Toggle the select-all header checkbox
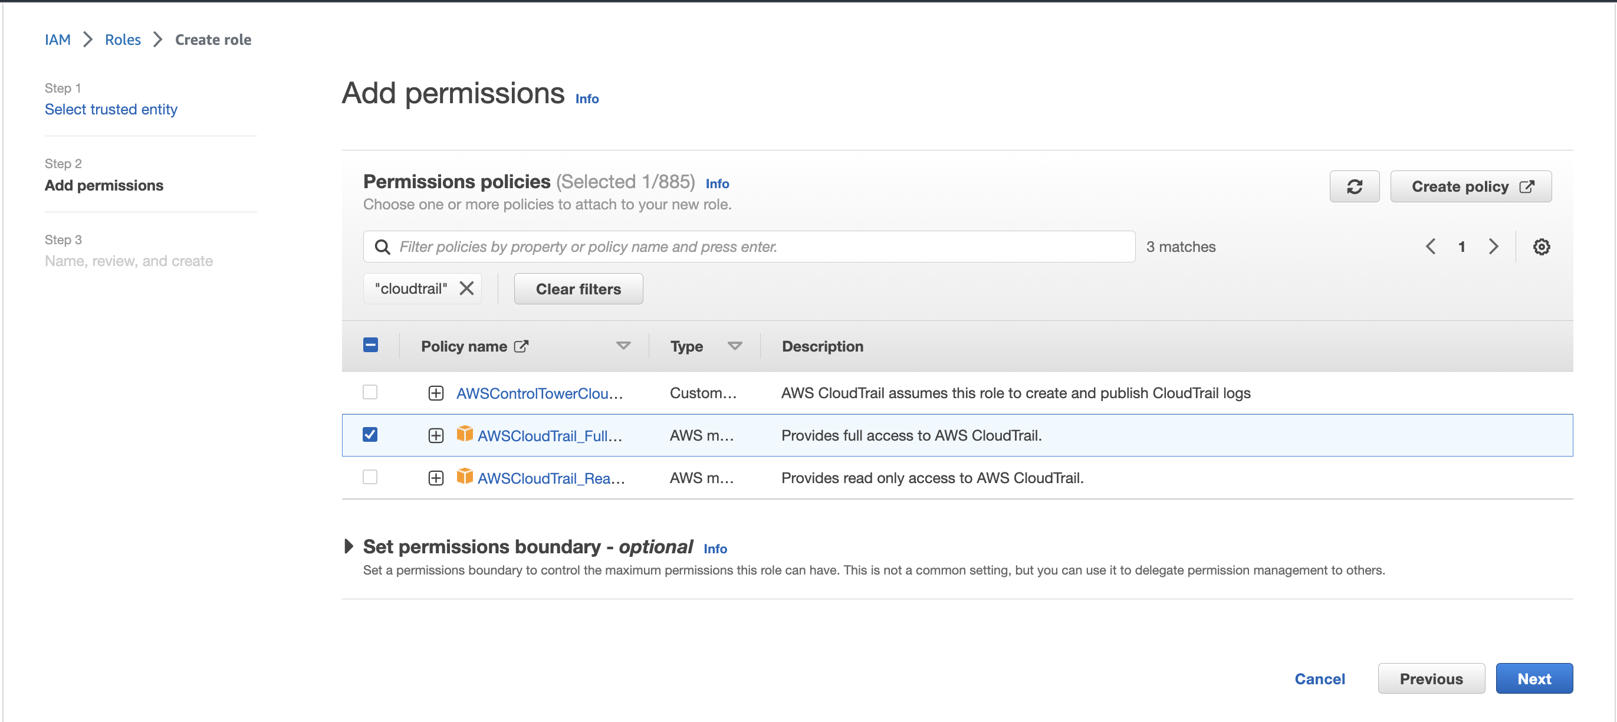 370,345
